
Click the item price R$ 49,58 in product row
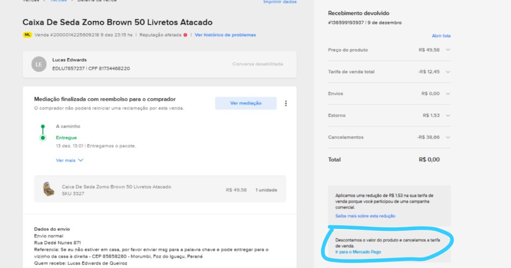coord(236,190)
